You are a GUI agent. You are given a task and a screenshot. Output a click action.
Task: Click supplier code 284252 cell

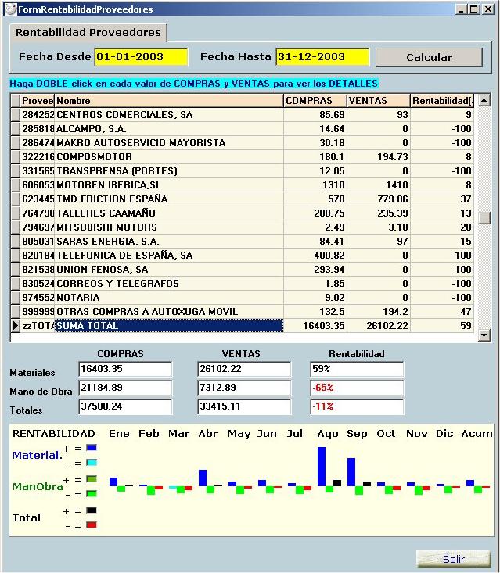(38, 115)
